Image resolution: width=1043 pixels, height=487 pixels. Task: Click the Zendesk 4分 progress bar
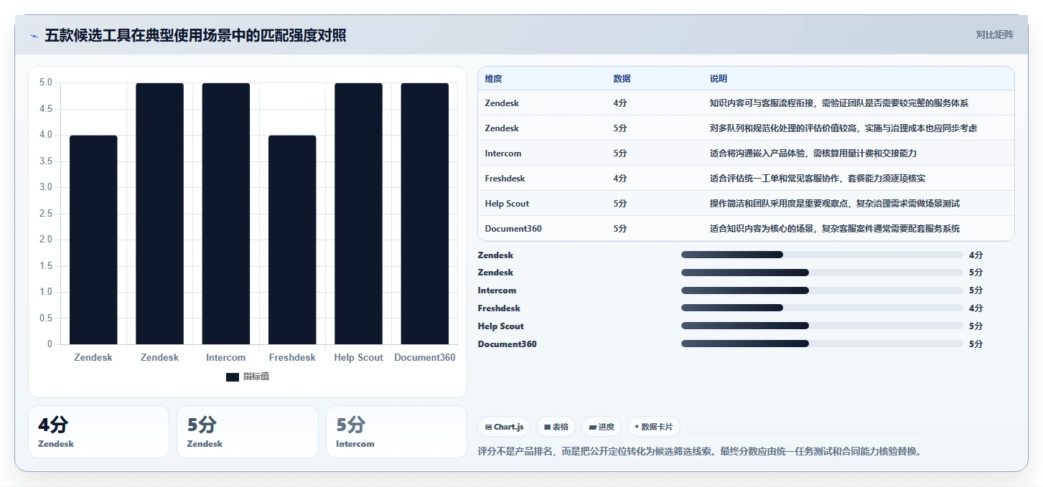click(x=822, y=255)
